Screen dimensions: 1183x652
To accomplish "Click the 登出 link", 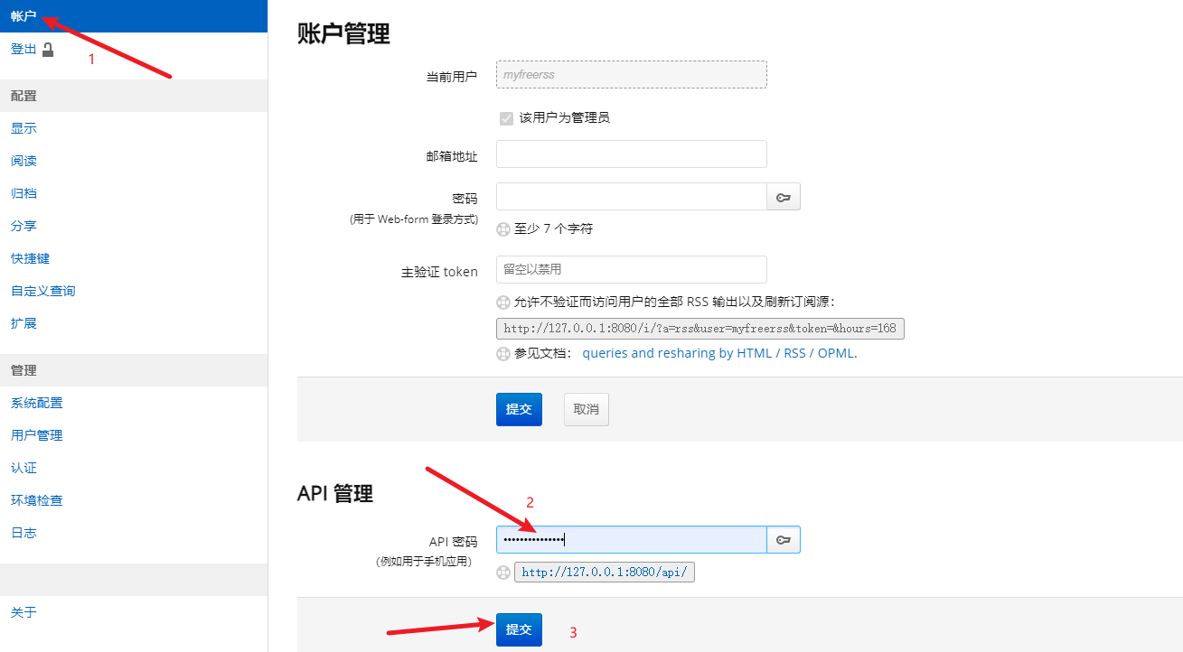I will click(23, 49).
